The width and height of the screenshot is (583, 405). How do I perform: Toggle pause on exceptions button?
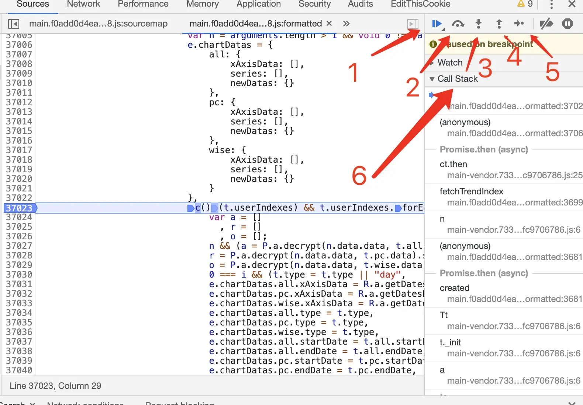click(568, 24)
